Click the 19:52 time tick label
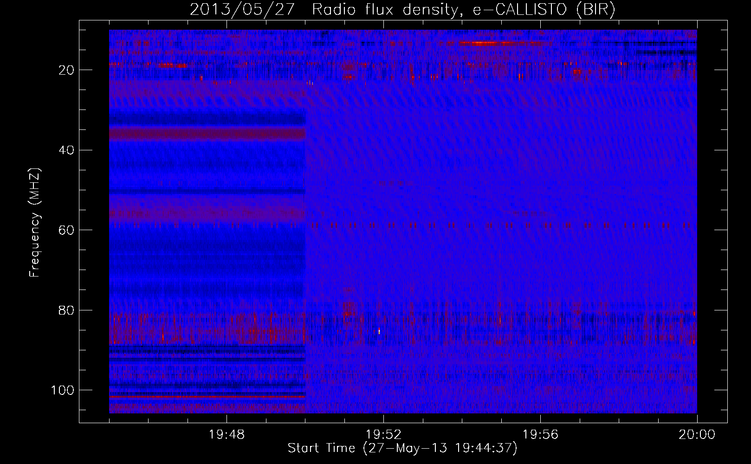751x464 pixels. pos(383,435)
